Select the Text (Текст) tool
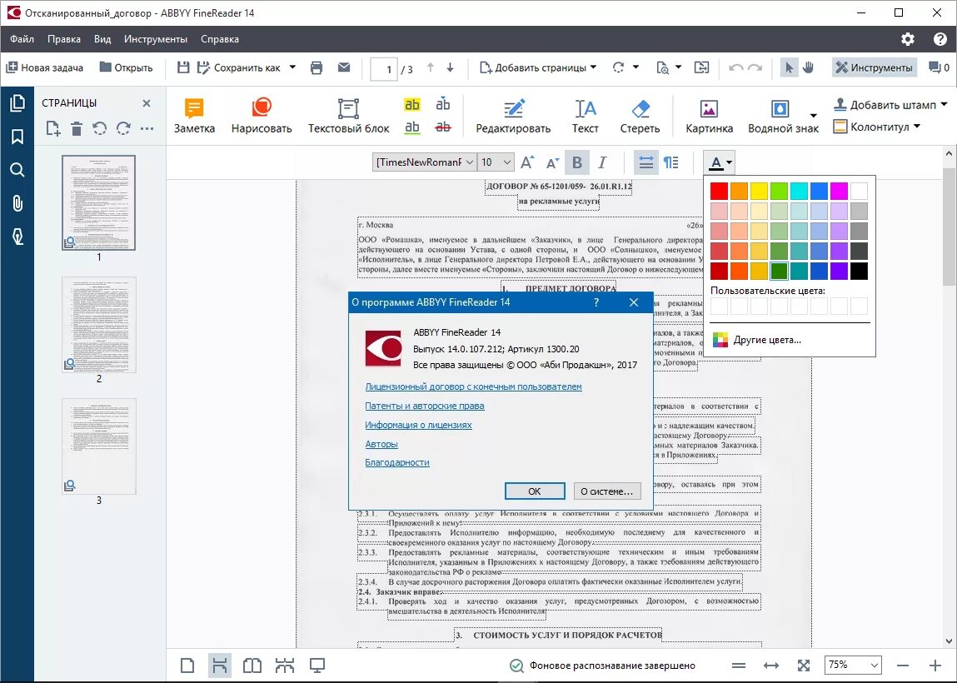Screen dimensions: 957x683 [x=585, y=116]
